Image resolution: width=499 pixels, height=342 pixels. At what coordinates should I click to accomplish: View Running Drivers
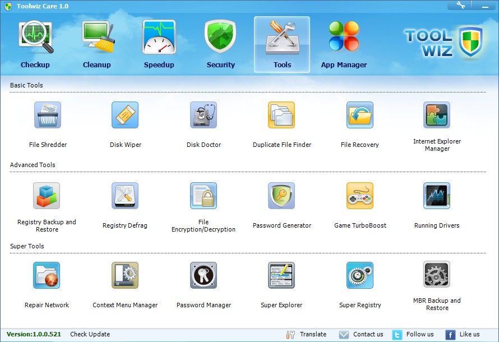(437, 196)
